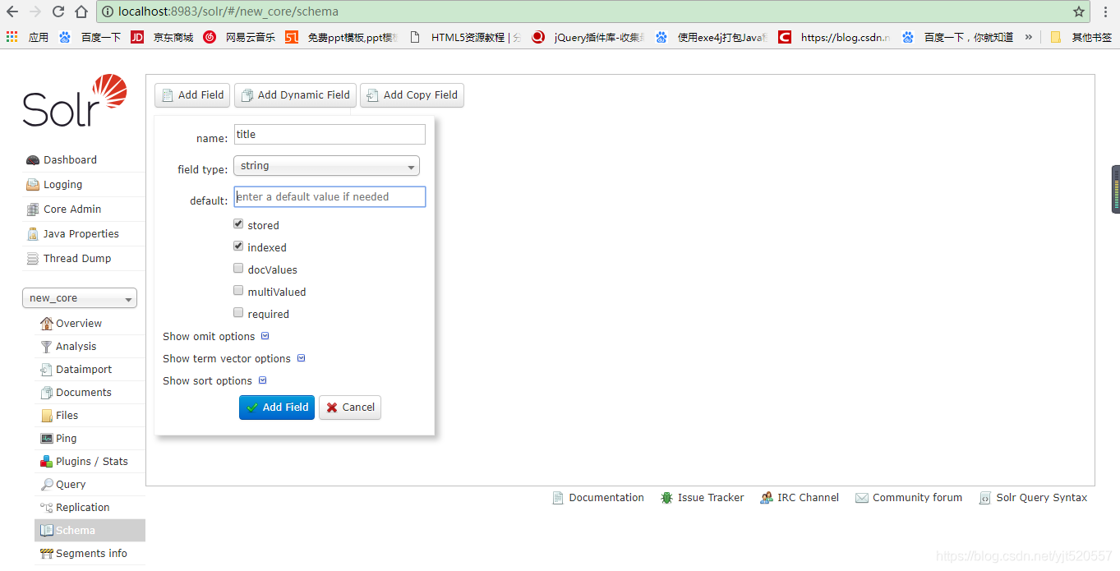
Task: Click the Logging sidebar icon
Action: pyautogui.click(x=33, y=185)
